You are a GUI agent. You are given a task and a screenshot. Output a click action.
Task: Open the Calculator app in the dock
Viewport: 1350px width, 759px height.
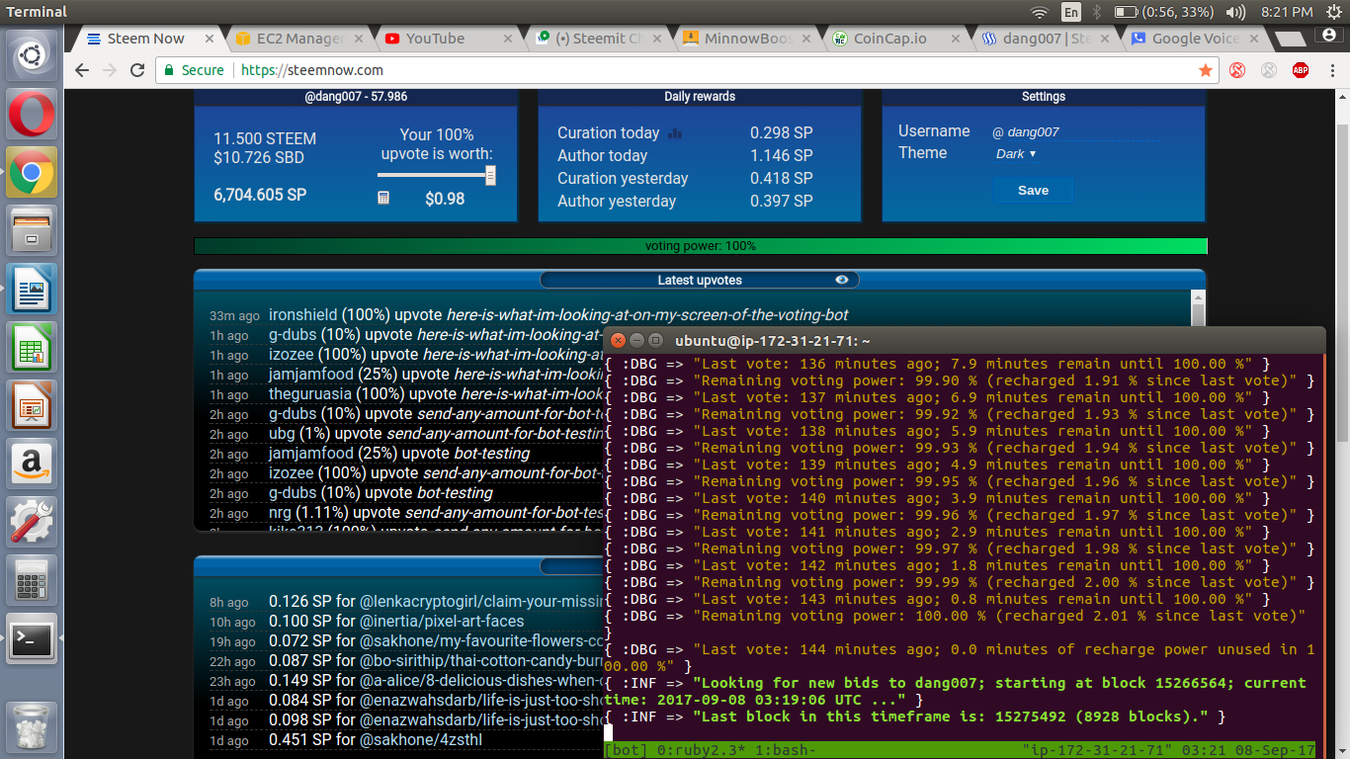32,579
